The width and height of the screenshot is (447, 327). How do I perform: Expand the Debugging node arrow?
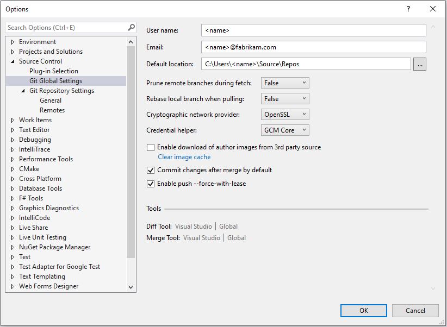click(13, 140)
